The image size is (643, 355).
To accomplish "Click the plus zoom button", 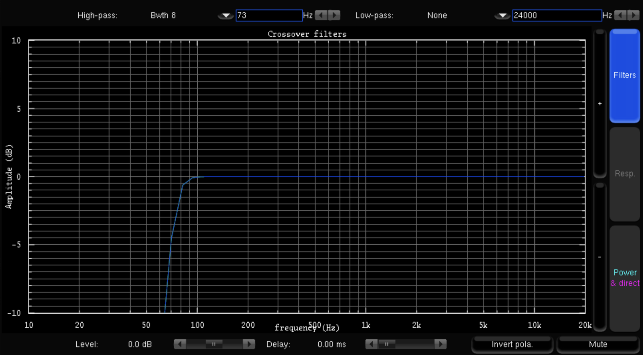I will pos(600,104).
